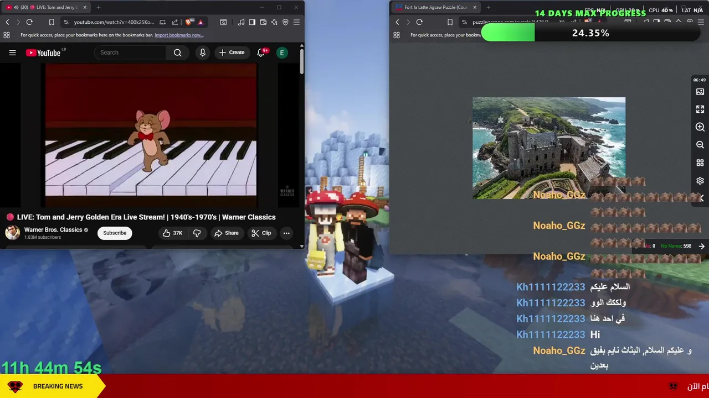The width and height of the screenshot is (709, 398).
Task: Close the Fort la Latte puzzle tab
Action: pyautogui.click(x=475, y=7)
